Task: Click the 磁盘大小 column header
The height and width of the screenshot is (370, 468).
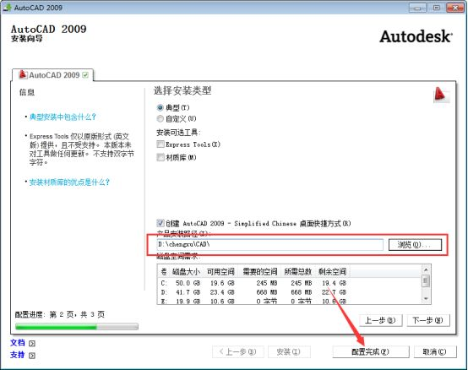Action: tap(186, 271)
